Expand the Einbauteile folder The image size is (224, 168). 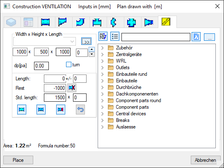tap(103, 81)
